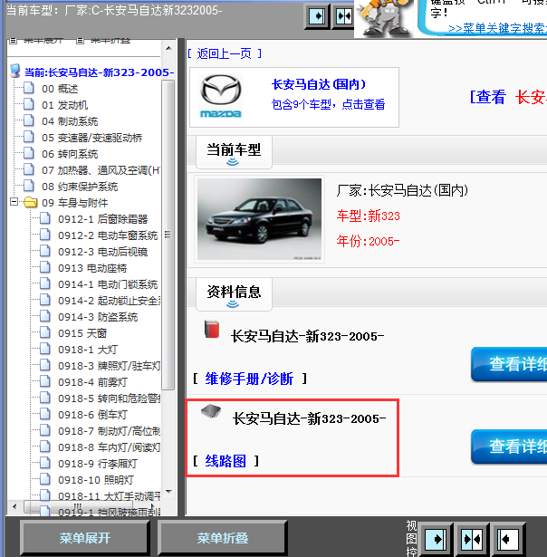Open 0918-1 大灯 entry
547x557 pixels.
pos(88,350)
